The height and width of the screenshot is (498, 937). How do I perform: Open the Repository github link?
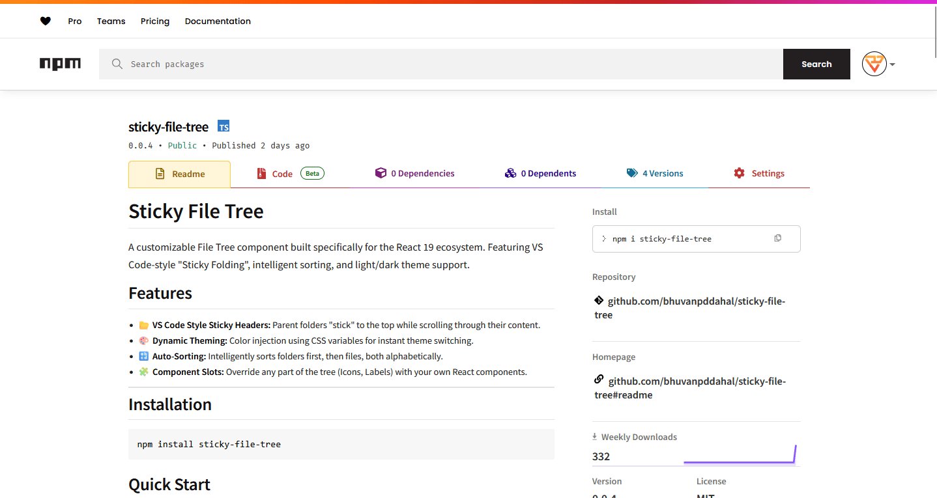[x=690, y=308]
